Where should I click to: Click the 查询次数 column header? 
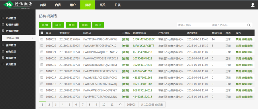(217, 33)
